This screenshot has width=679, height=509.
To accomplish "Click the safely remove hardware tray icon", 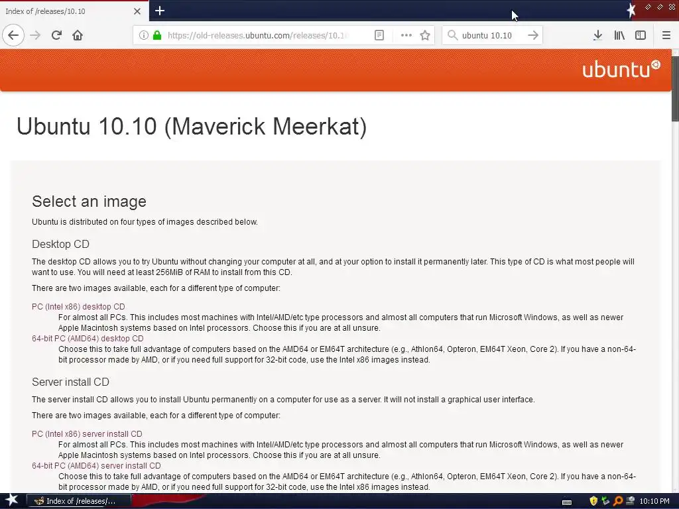I will point(605,501).
